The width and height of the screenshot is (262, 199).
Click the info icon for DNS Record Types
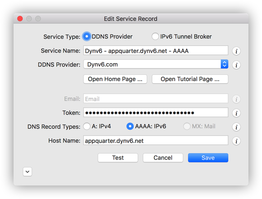(236, 127)
